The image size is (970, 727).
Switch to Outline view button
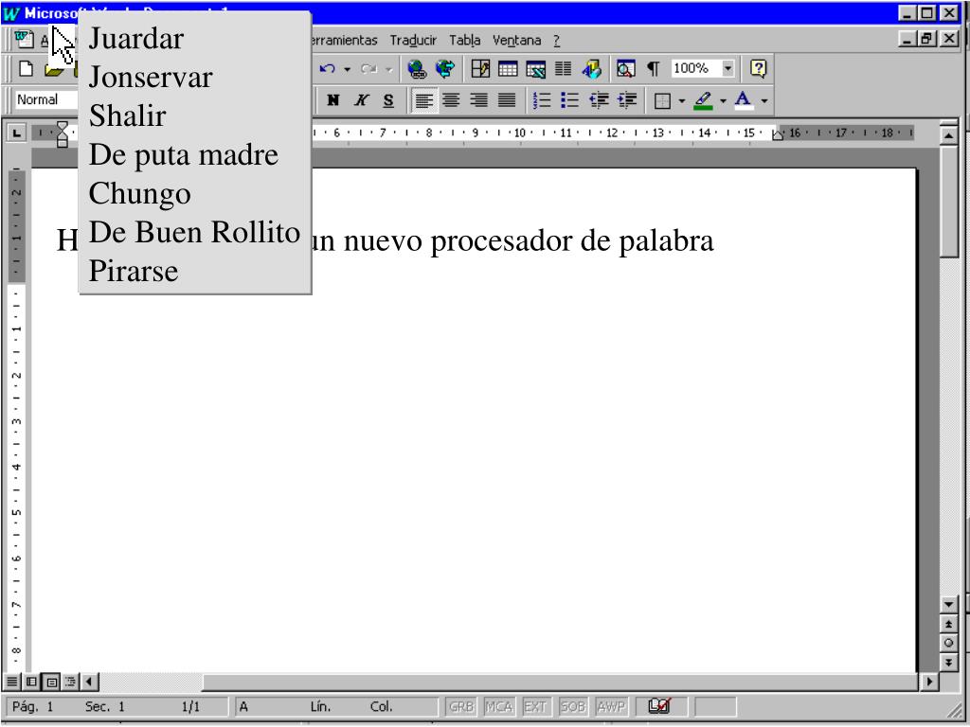(x=70, y=682)
